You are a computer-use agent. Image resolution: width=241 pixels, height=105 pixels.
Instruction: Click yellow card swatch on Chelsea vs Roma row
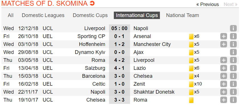pyautogui.click(x=191, y=100)
